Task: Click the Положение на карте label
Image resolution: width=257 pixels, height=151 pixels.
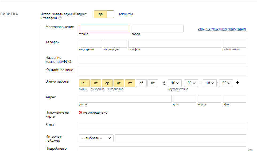Action: coord(57,114)
